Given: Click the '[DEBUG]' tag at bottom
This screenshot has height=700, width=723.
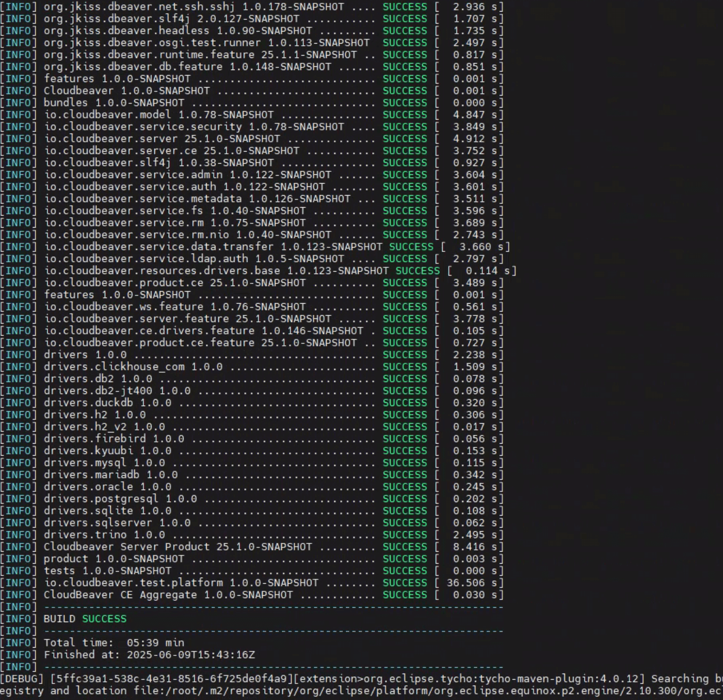Looking at the screenshot, I should click(22, 679).
